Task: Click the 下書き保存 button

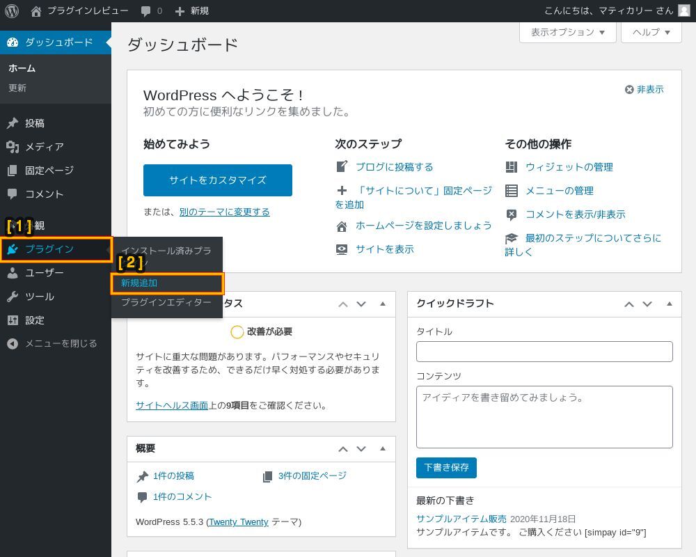Action: [x=446, y=468]
